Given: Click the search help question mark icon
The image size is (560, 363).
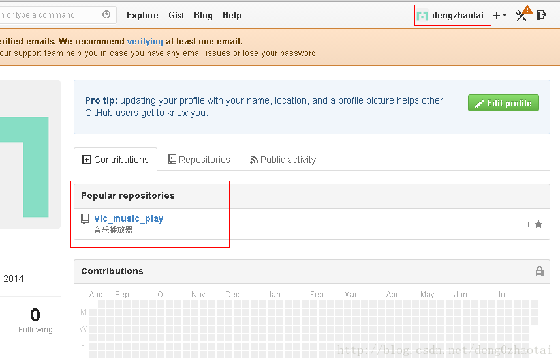Looking at the screenshot, I should click(106, 14).
